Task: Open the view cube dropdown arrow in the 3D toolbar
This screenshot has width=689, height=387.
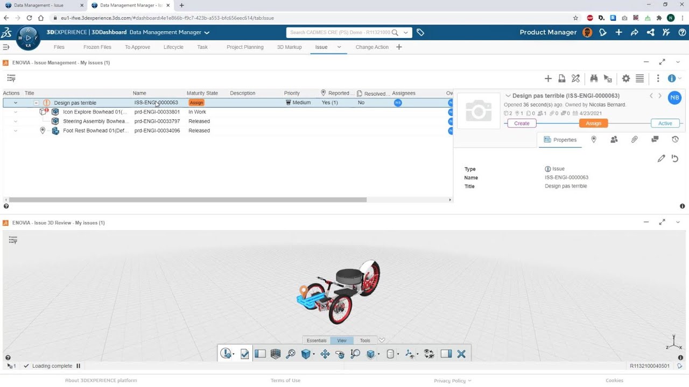Action: click(x=313, y=354)
